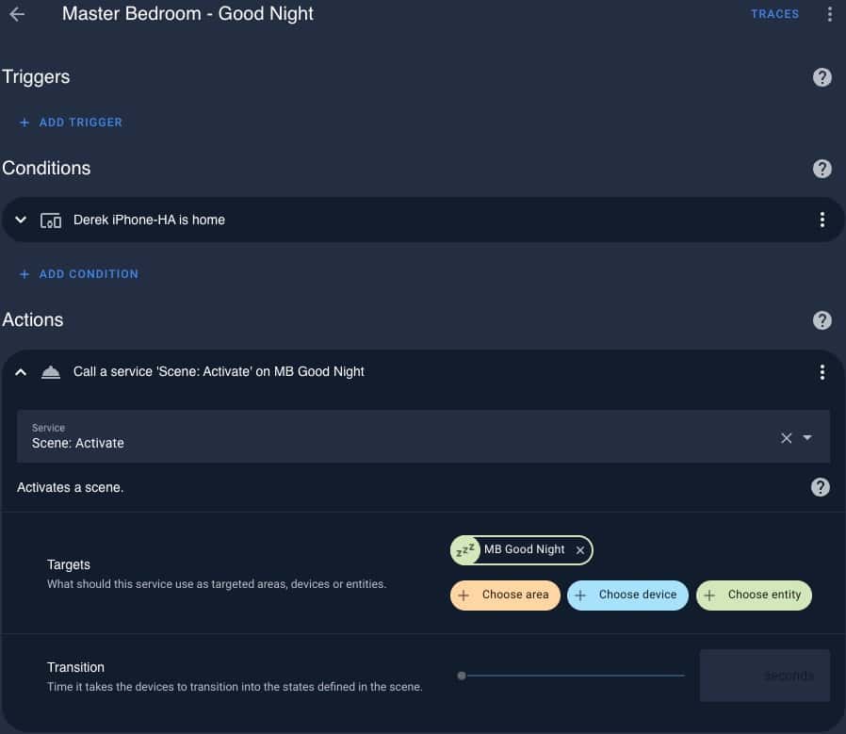Image resolution: width=846 pixels, height=734 pixels.
Task: Open the top-right overflow menu
Action: click(829, 14)
